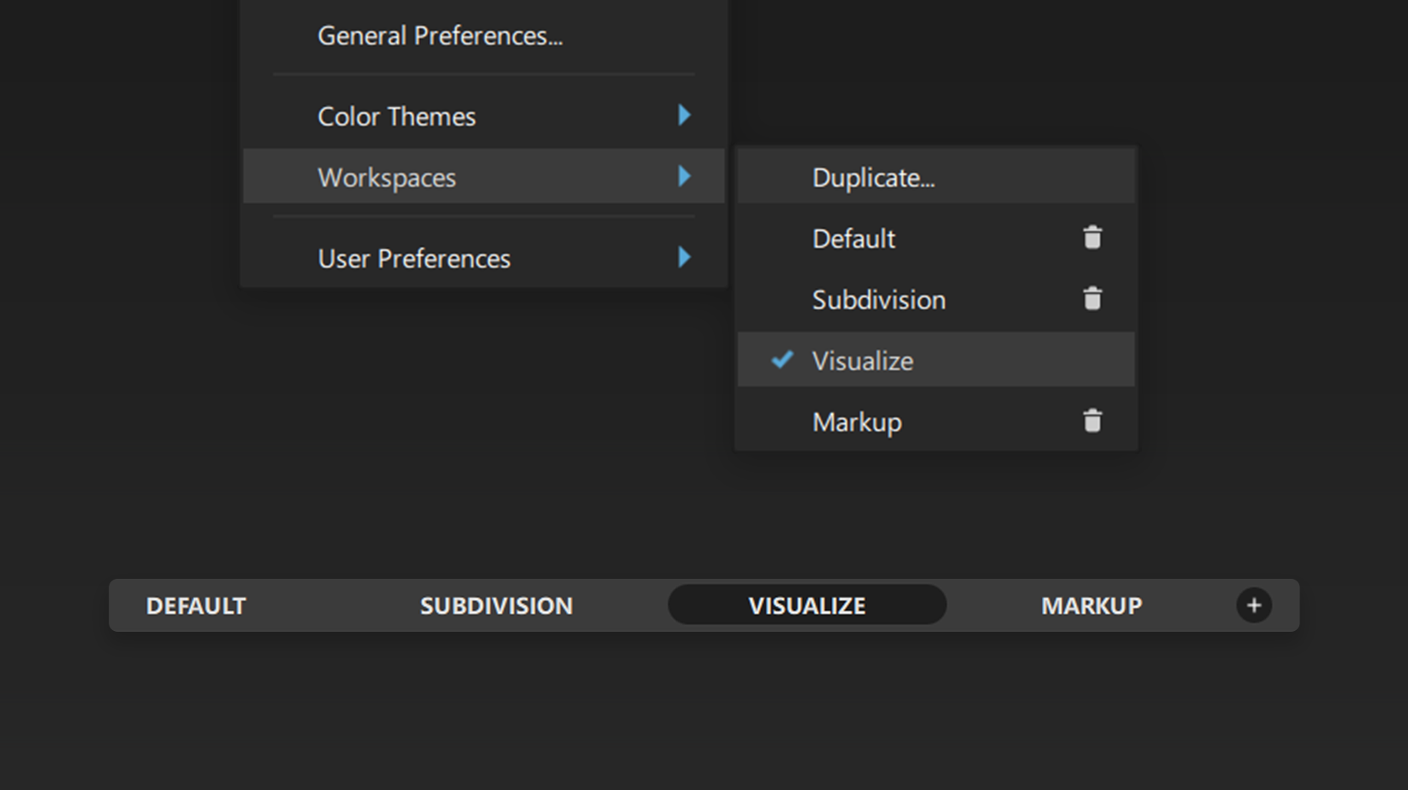The height and width of the screenshot is (790, 1408).
Task: Open the MARKUP workspace tab
Action: pos(1091,606)
